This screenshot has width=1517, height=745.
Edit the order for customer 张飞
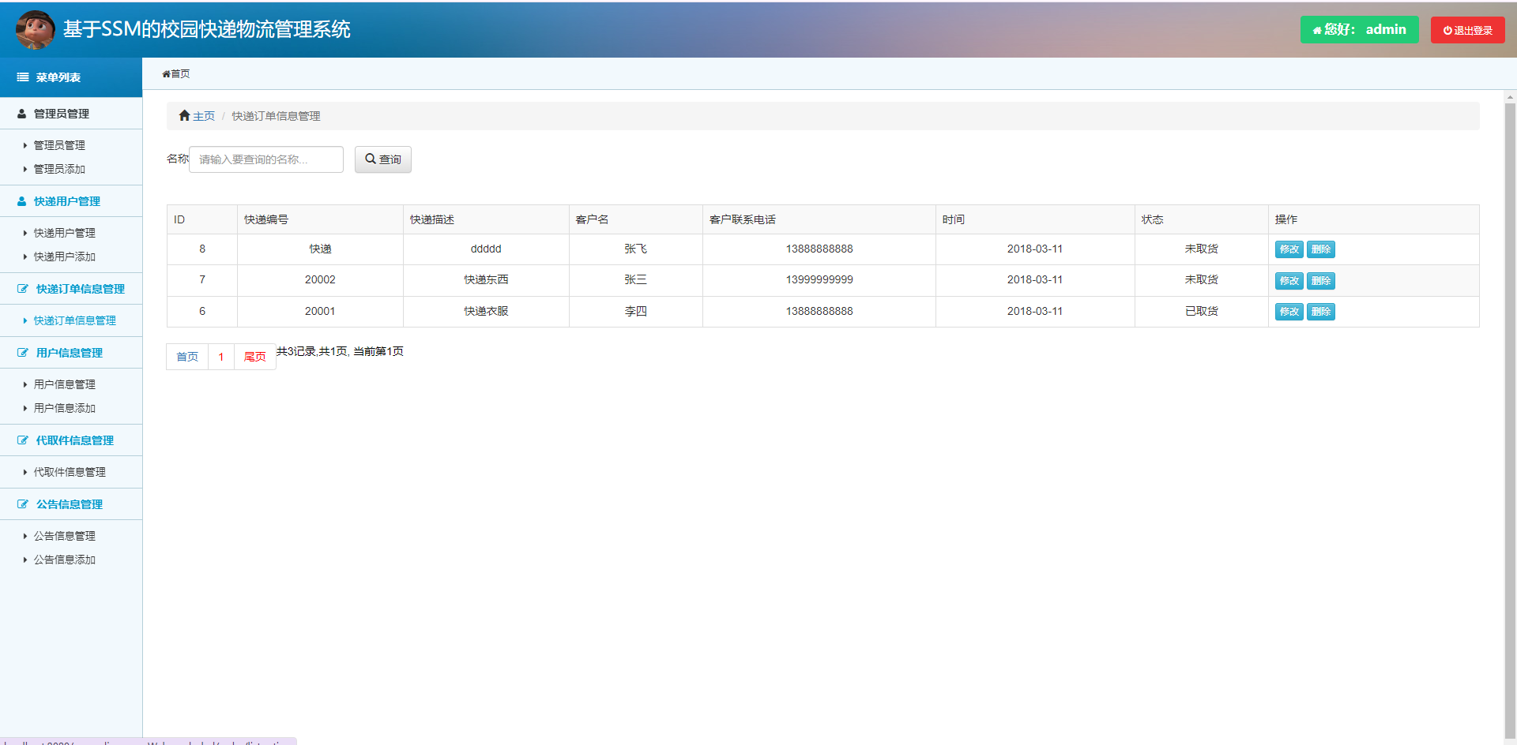pyautogui.click(x=1289, y=249)
